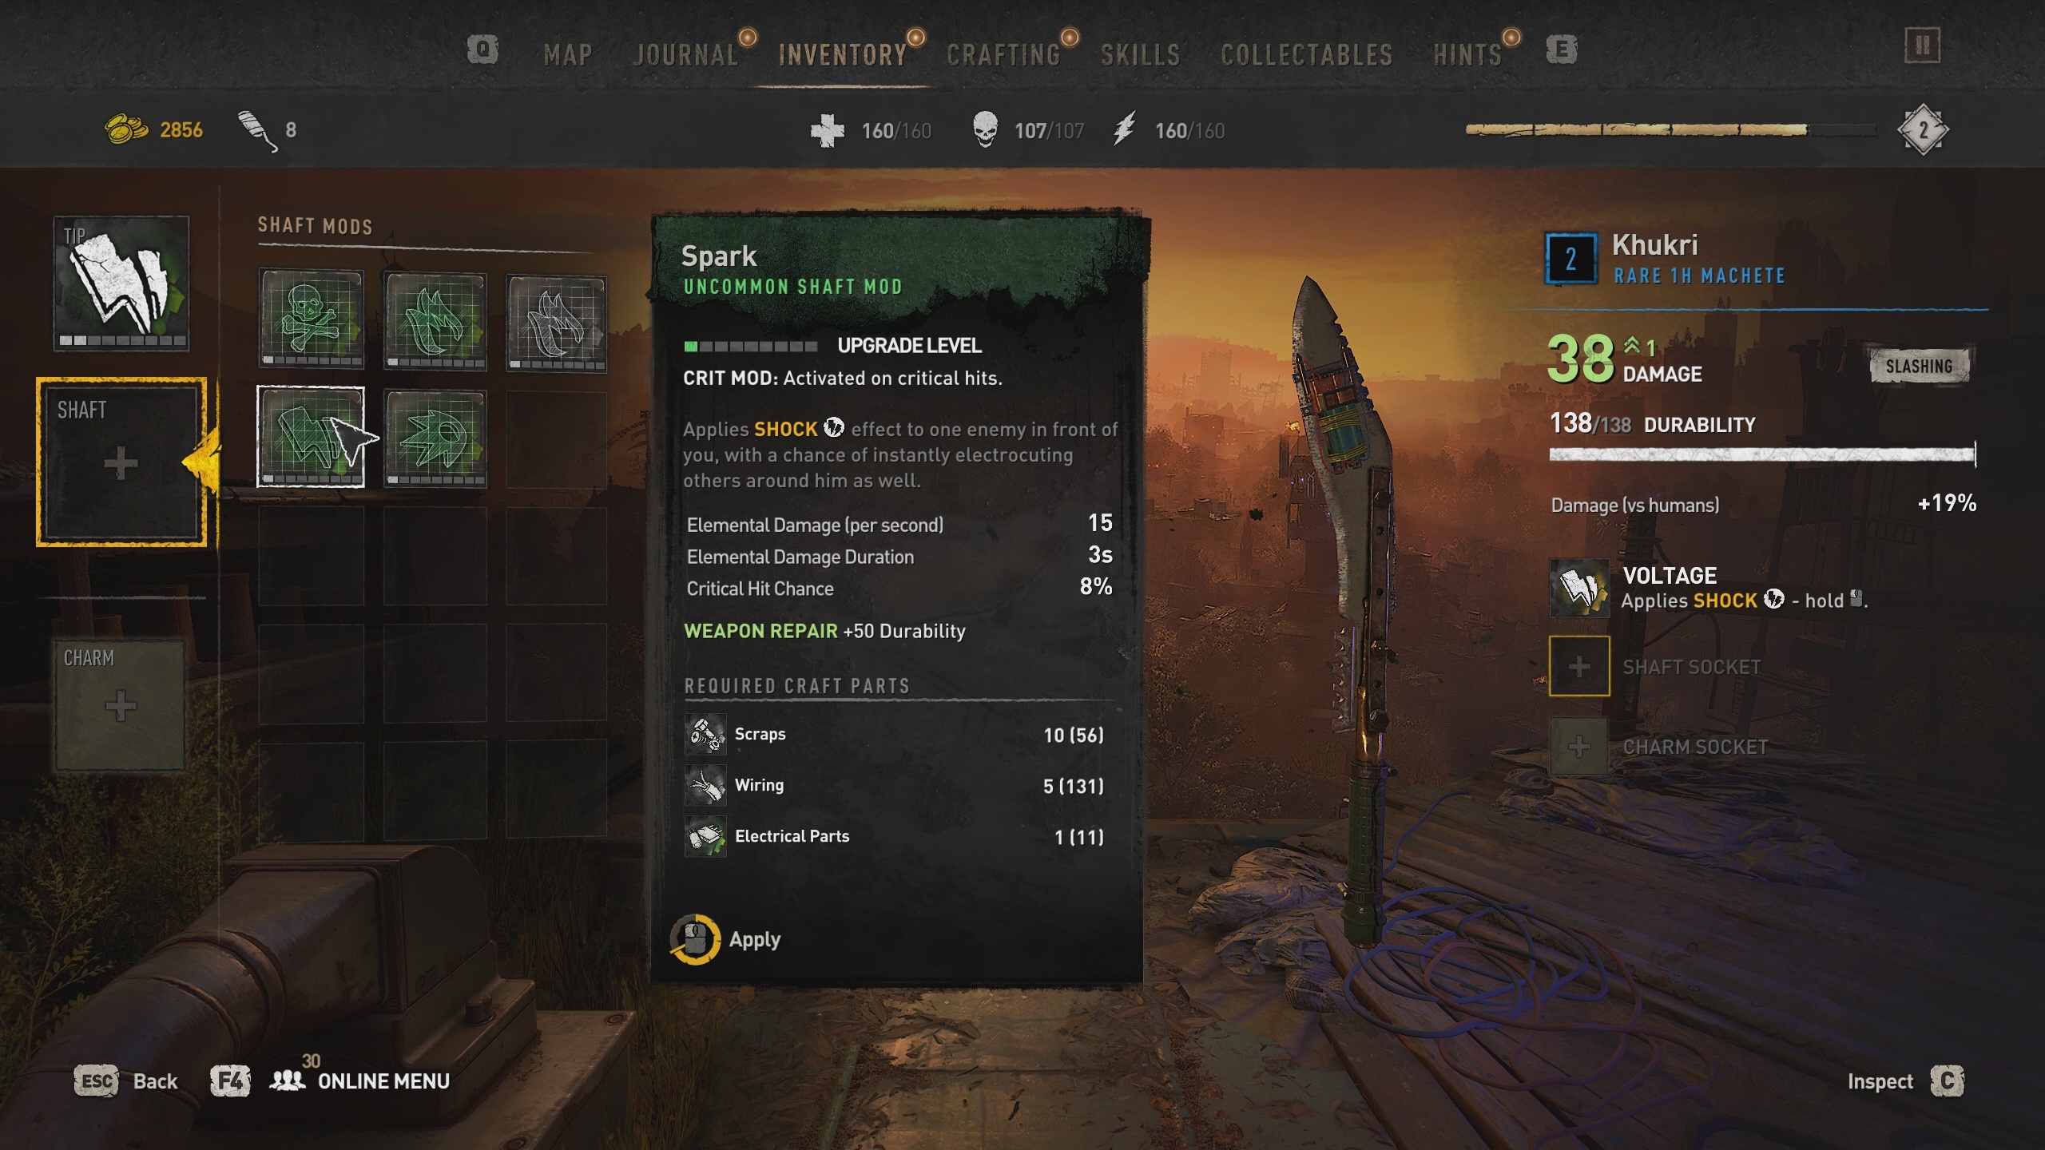
Task: Click the pause icon at top right
Action: point(1922,46)
